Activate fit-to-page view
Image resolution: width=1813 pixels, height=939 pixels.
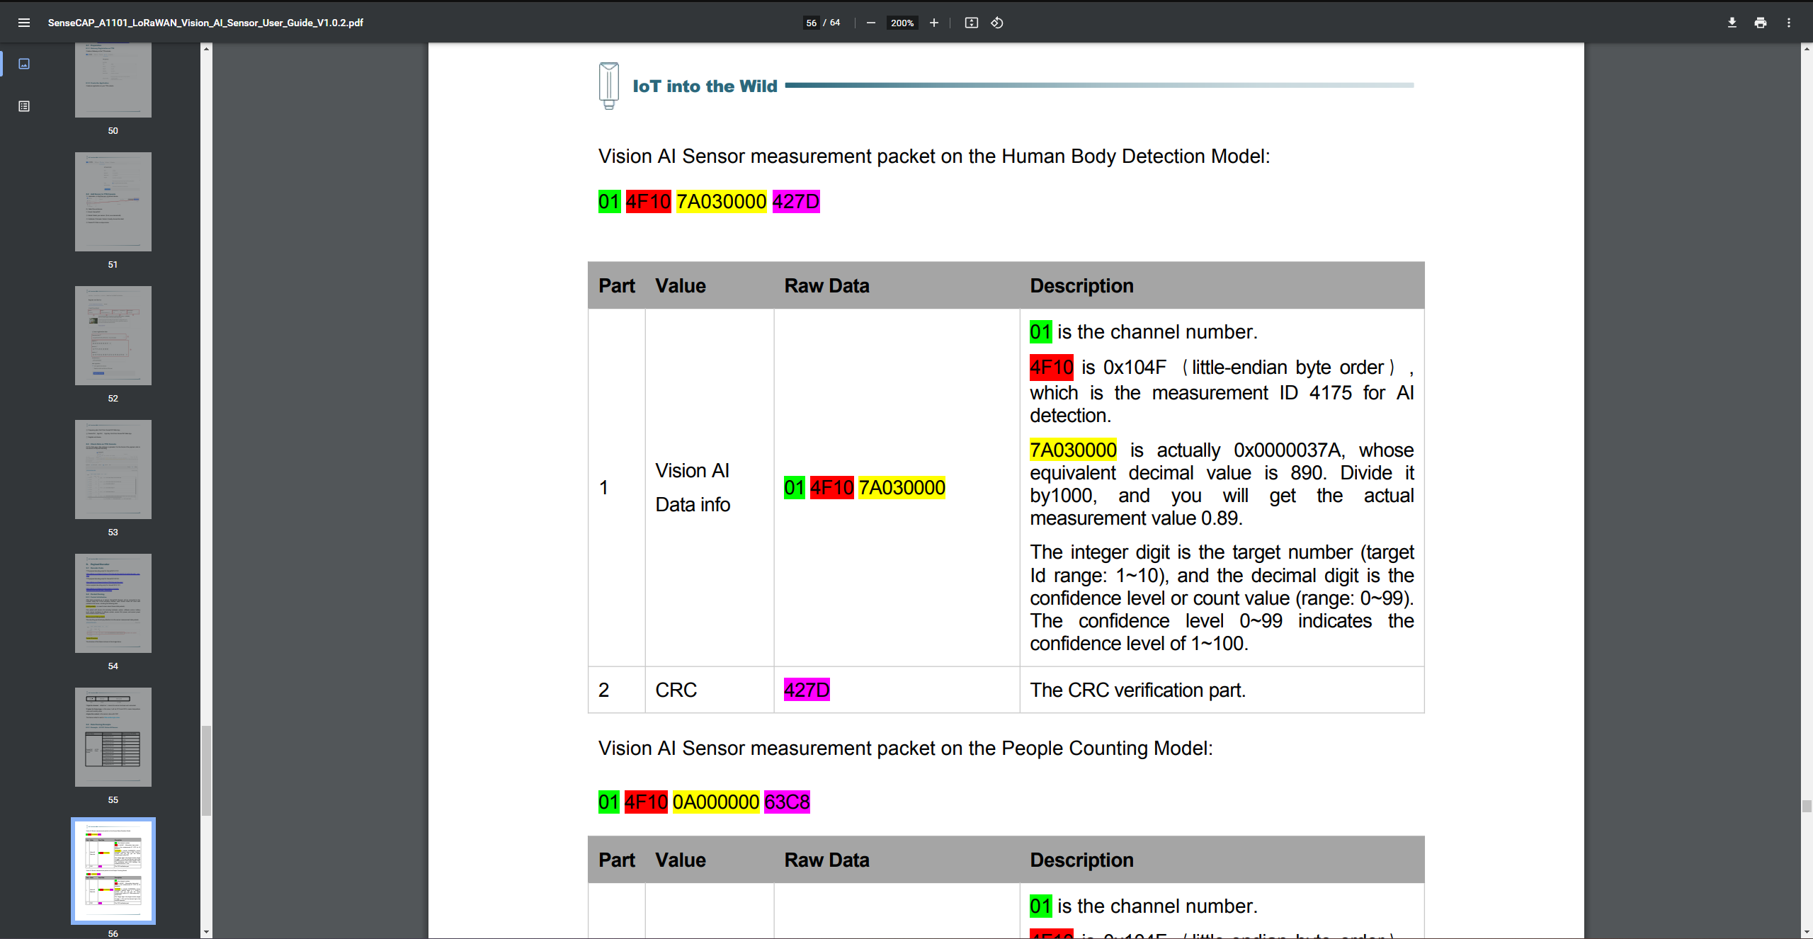[x=971, y=22]
